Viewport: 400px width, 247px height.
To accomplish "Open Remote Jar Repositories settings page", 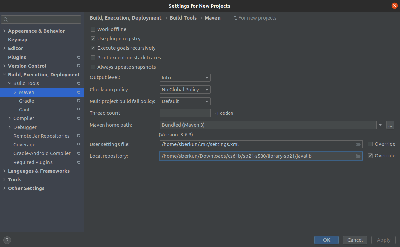I will pos(41,136).
